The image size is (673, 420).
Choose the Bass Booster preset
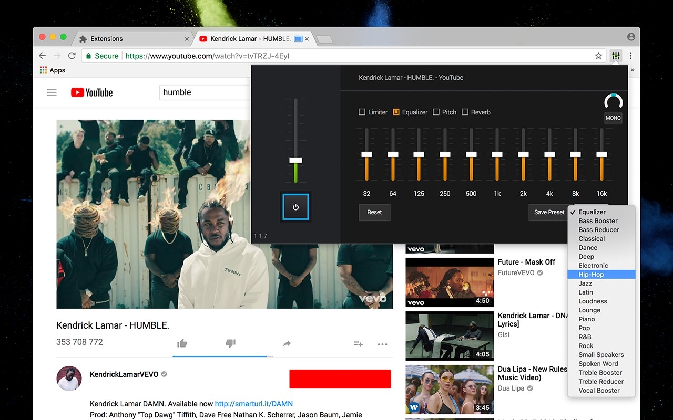598,221
